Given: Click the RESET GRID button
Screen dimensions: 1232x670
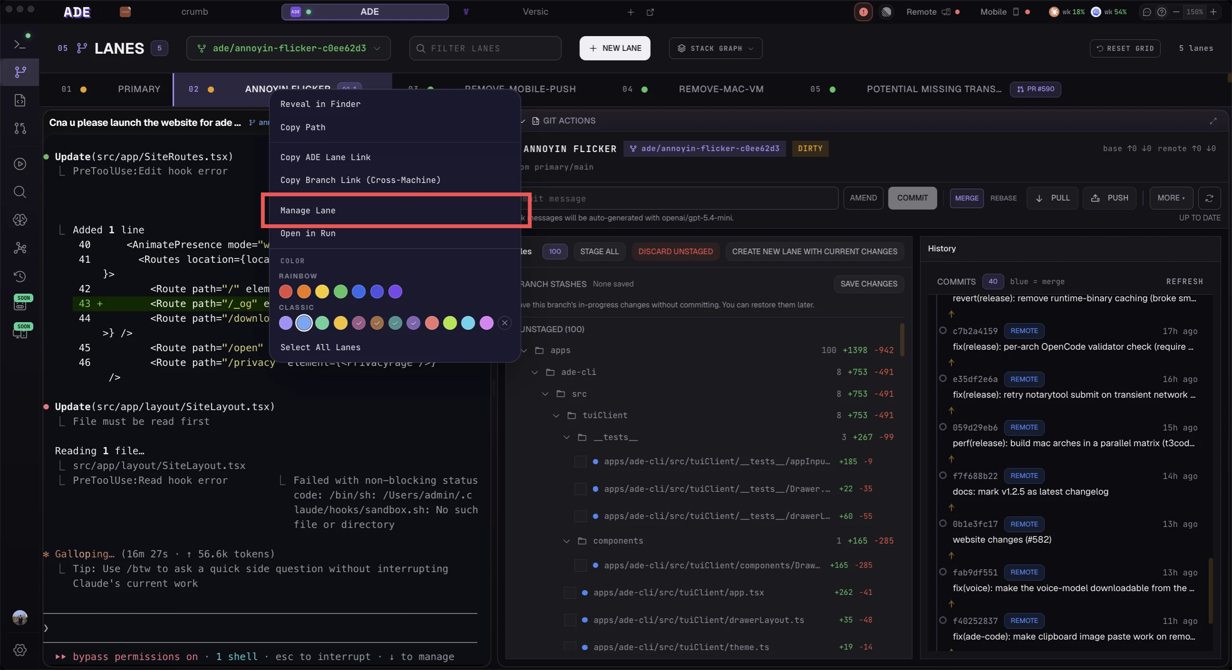Looking at the screenshot, I should [x=1125, y=48].
